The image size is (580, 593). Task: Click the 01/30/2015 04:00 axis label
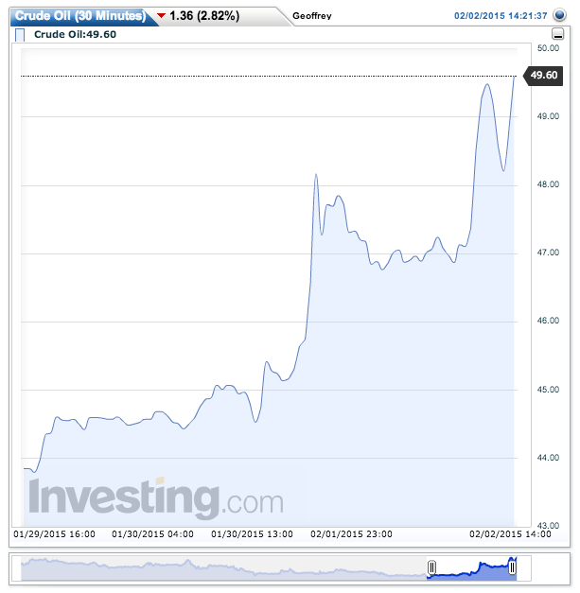[x=152, y=534]
